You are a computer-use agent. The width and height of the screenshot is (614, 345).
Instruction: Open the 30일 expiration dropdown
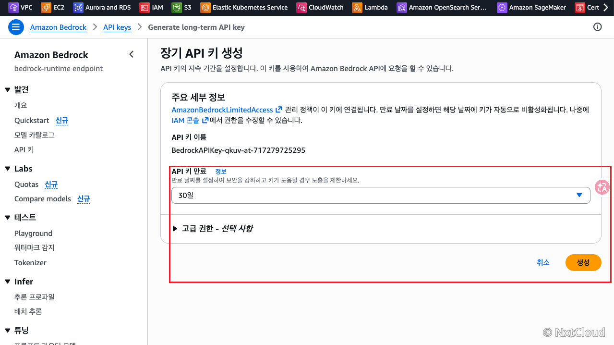pyautogui.click(x=381, y=195)
